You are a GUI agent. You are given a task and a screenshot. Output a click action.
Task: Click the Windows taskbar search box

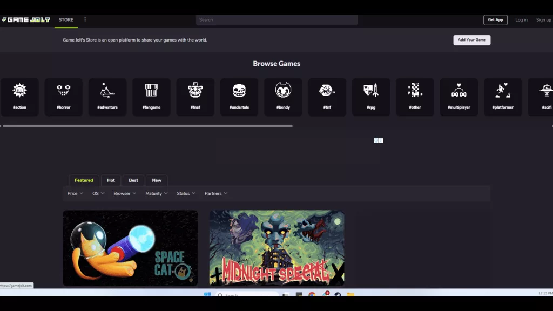[247, 294]
